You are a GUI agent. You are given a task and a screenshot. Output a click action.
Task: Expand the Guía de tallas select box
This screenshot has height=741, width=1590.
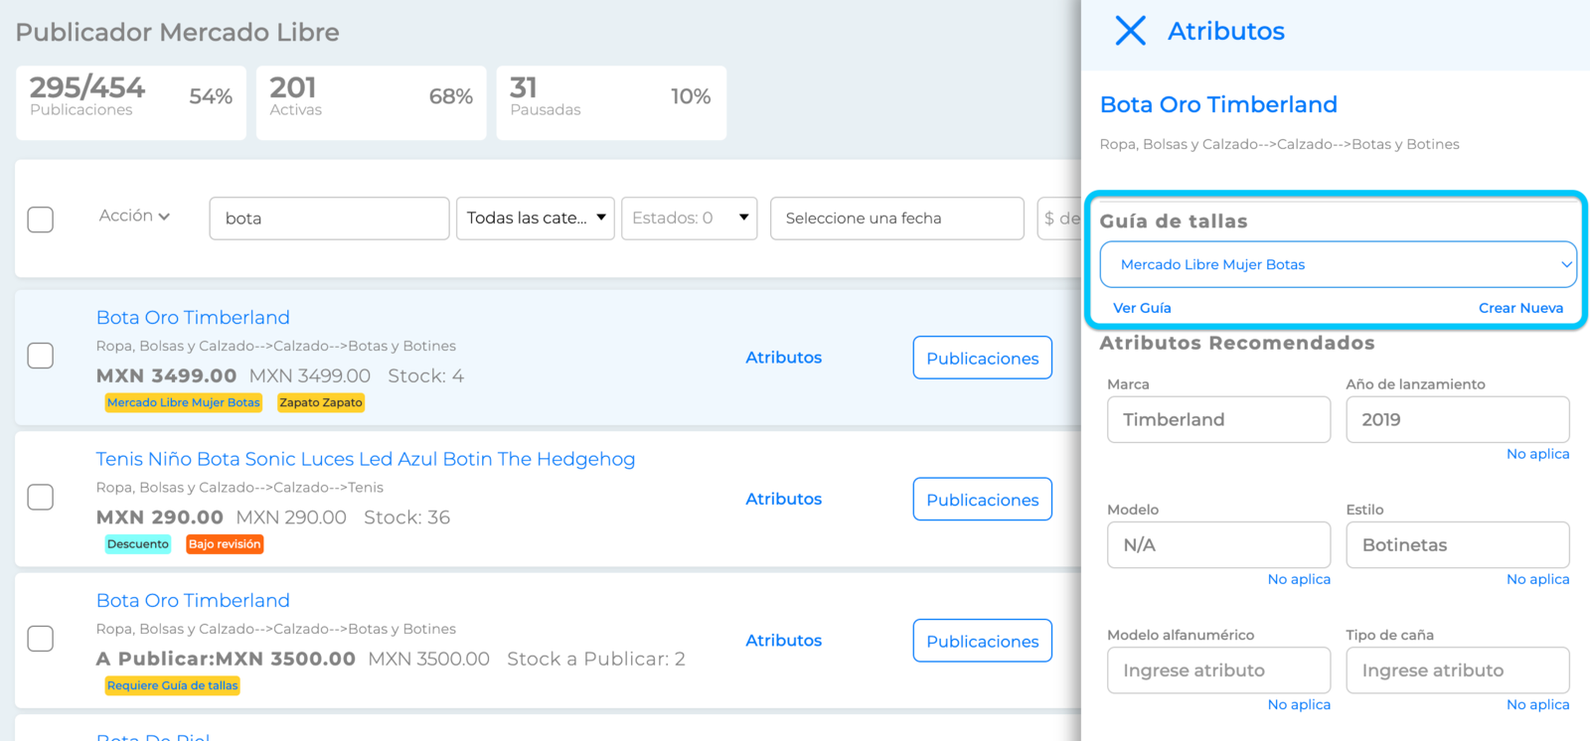(1339, 264)
